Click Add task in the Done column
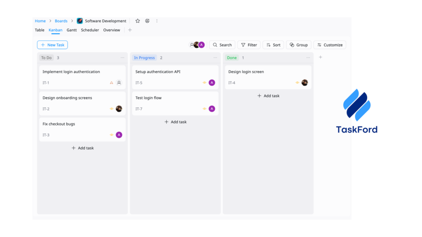Image resolution: width=422 pixels, height=237 pixels. [x=268, y=95]
